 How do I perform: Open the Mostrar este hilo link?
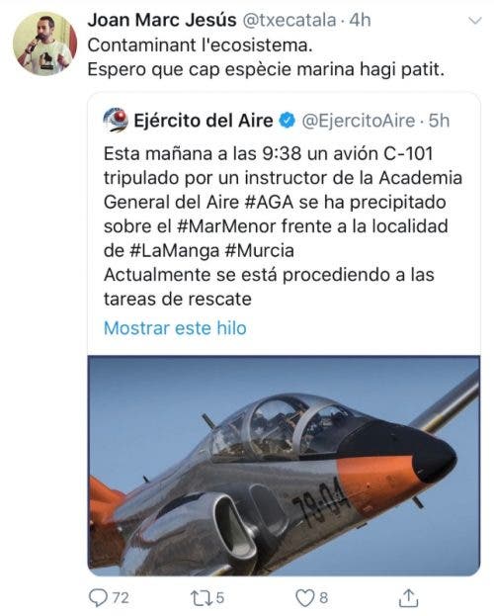click(175, 328)
